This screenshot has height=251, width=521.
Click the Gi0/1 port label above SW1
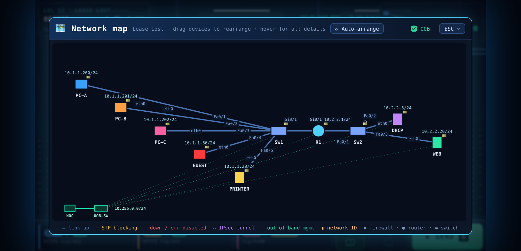[291, 120]
